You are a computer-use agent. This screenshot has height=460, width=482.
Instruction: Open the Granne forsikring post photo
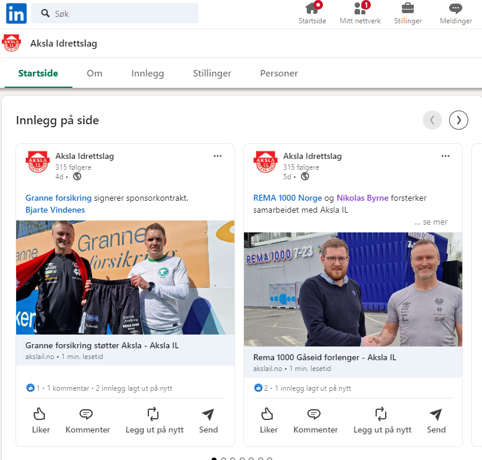coord(125,278)
